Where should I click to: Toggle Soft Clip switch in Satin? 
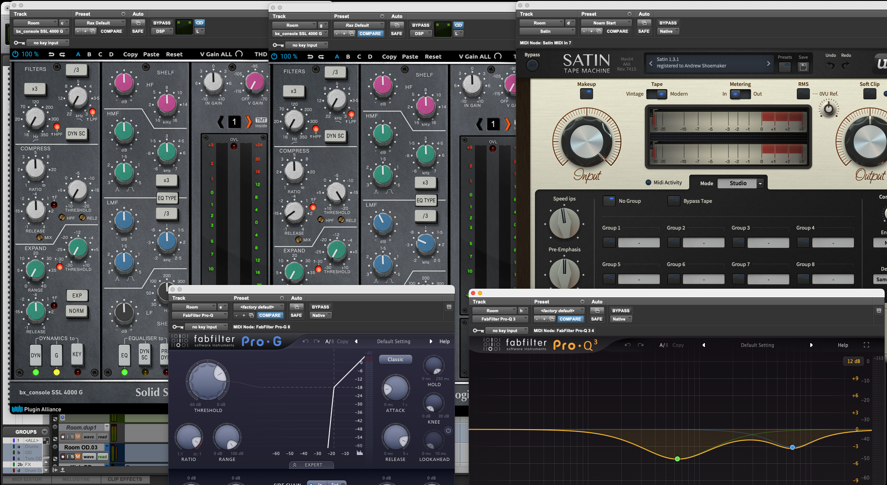pyautogui.click(x=869, y=94)
